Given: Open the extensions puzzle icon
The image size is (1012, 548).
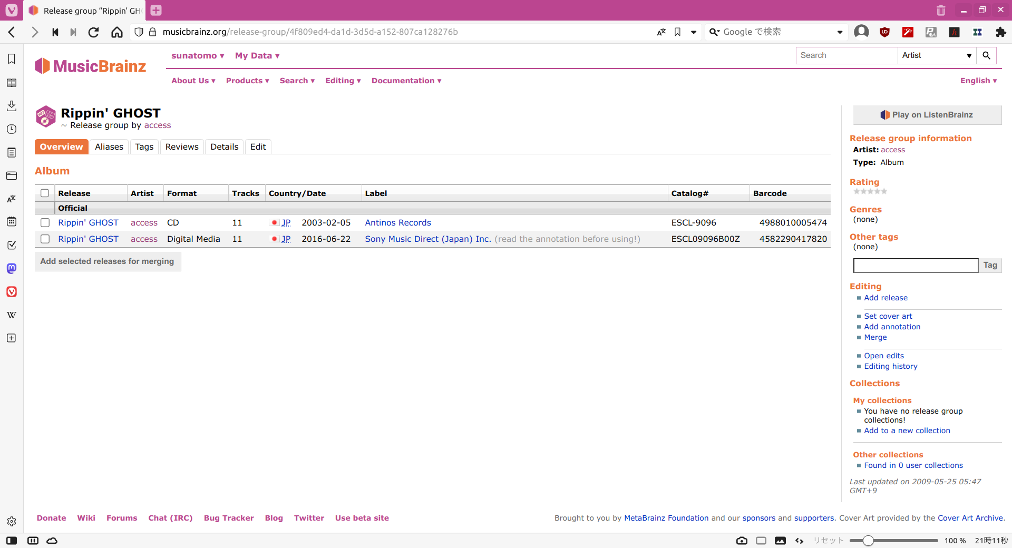Looking at the screenshot, I should coord(1000,32).
